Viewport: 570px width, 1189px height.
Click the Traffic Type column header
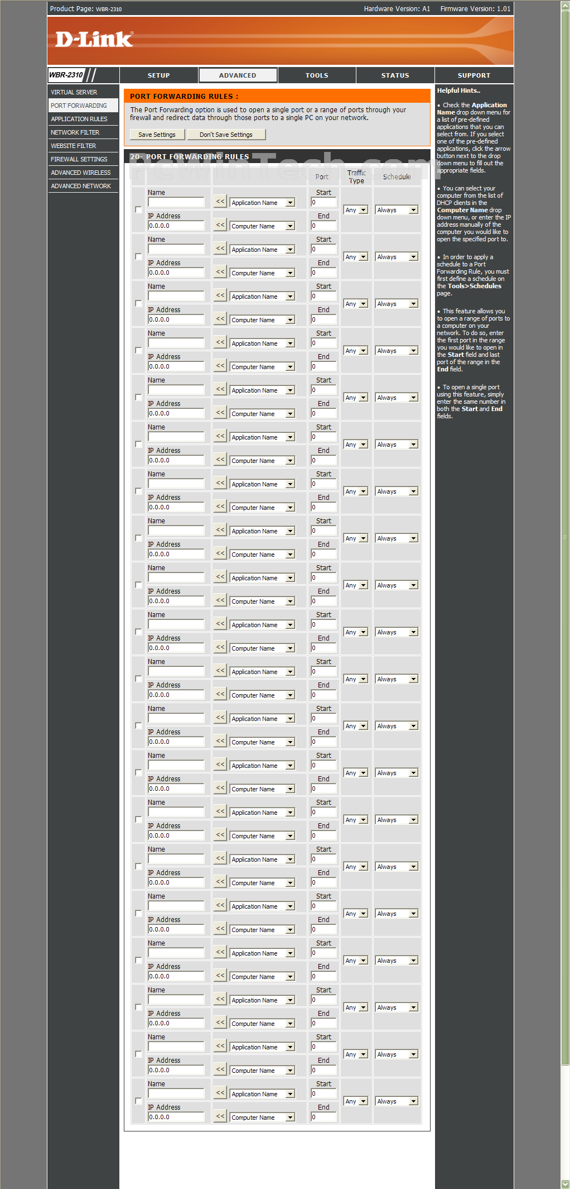tap(356, 176)
